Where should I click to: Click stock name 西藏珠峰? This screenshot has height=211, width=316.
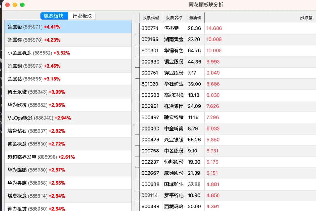click(174, 207)
